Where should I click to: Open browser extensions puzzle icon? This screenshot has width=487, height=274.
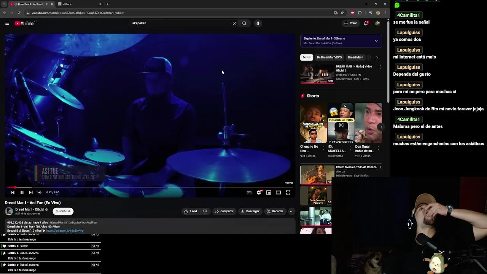pyautogui.click(x=360, y=13)
